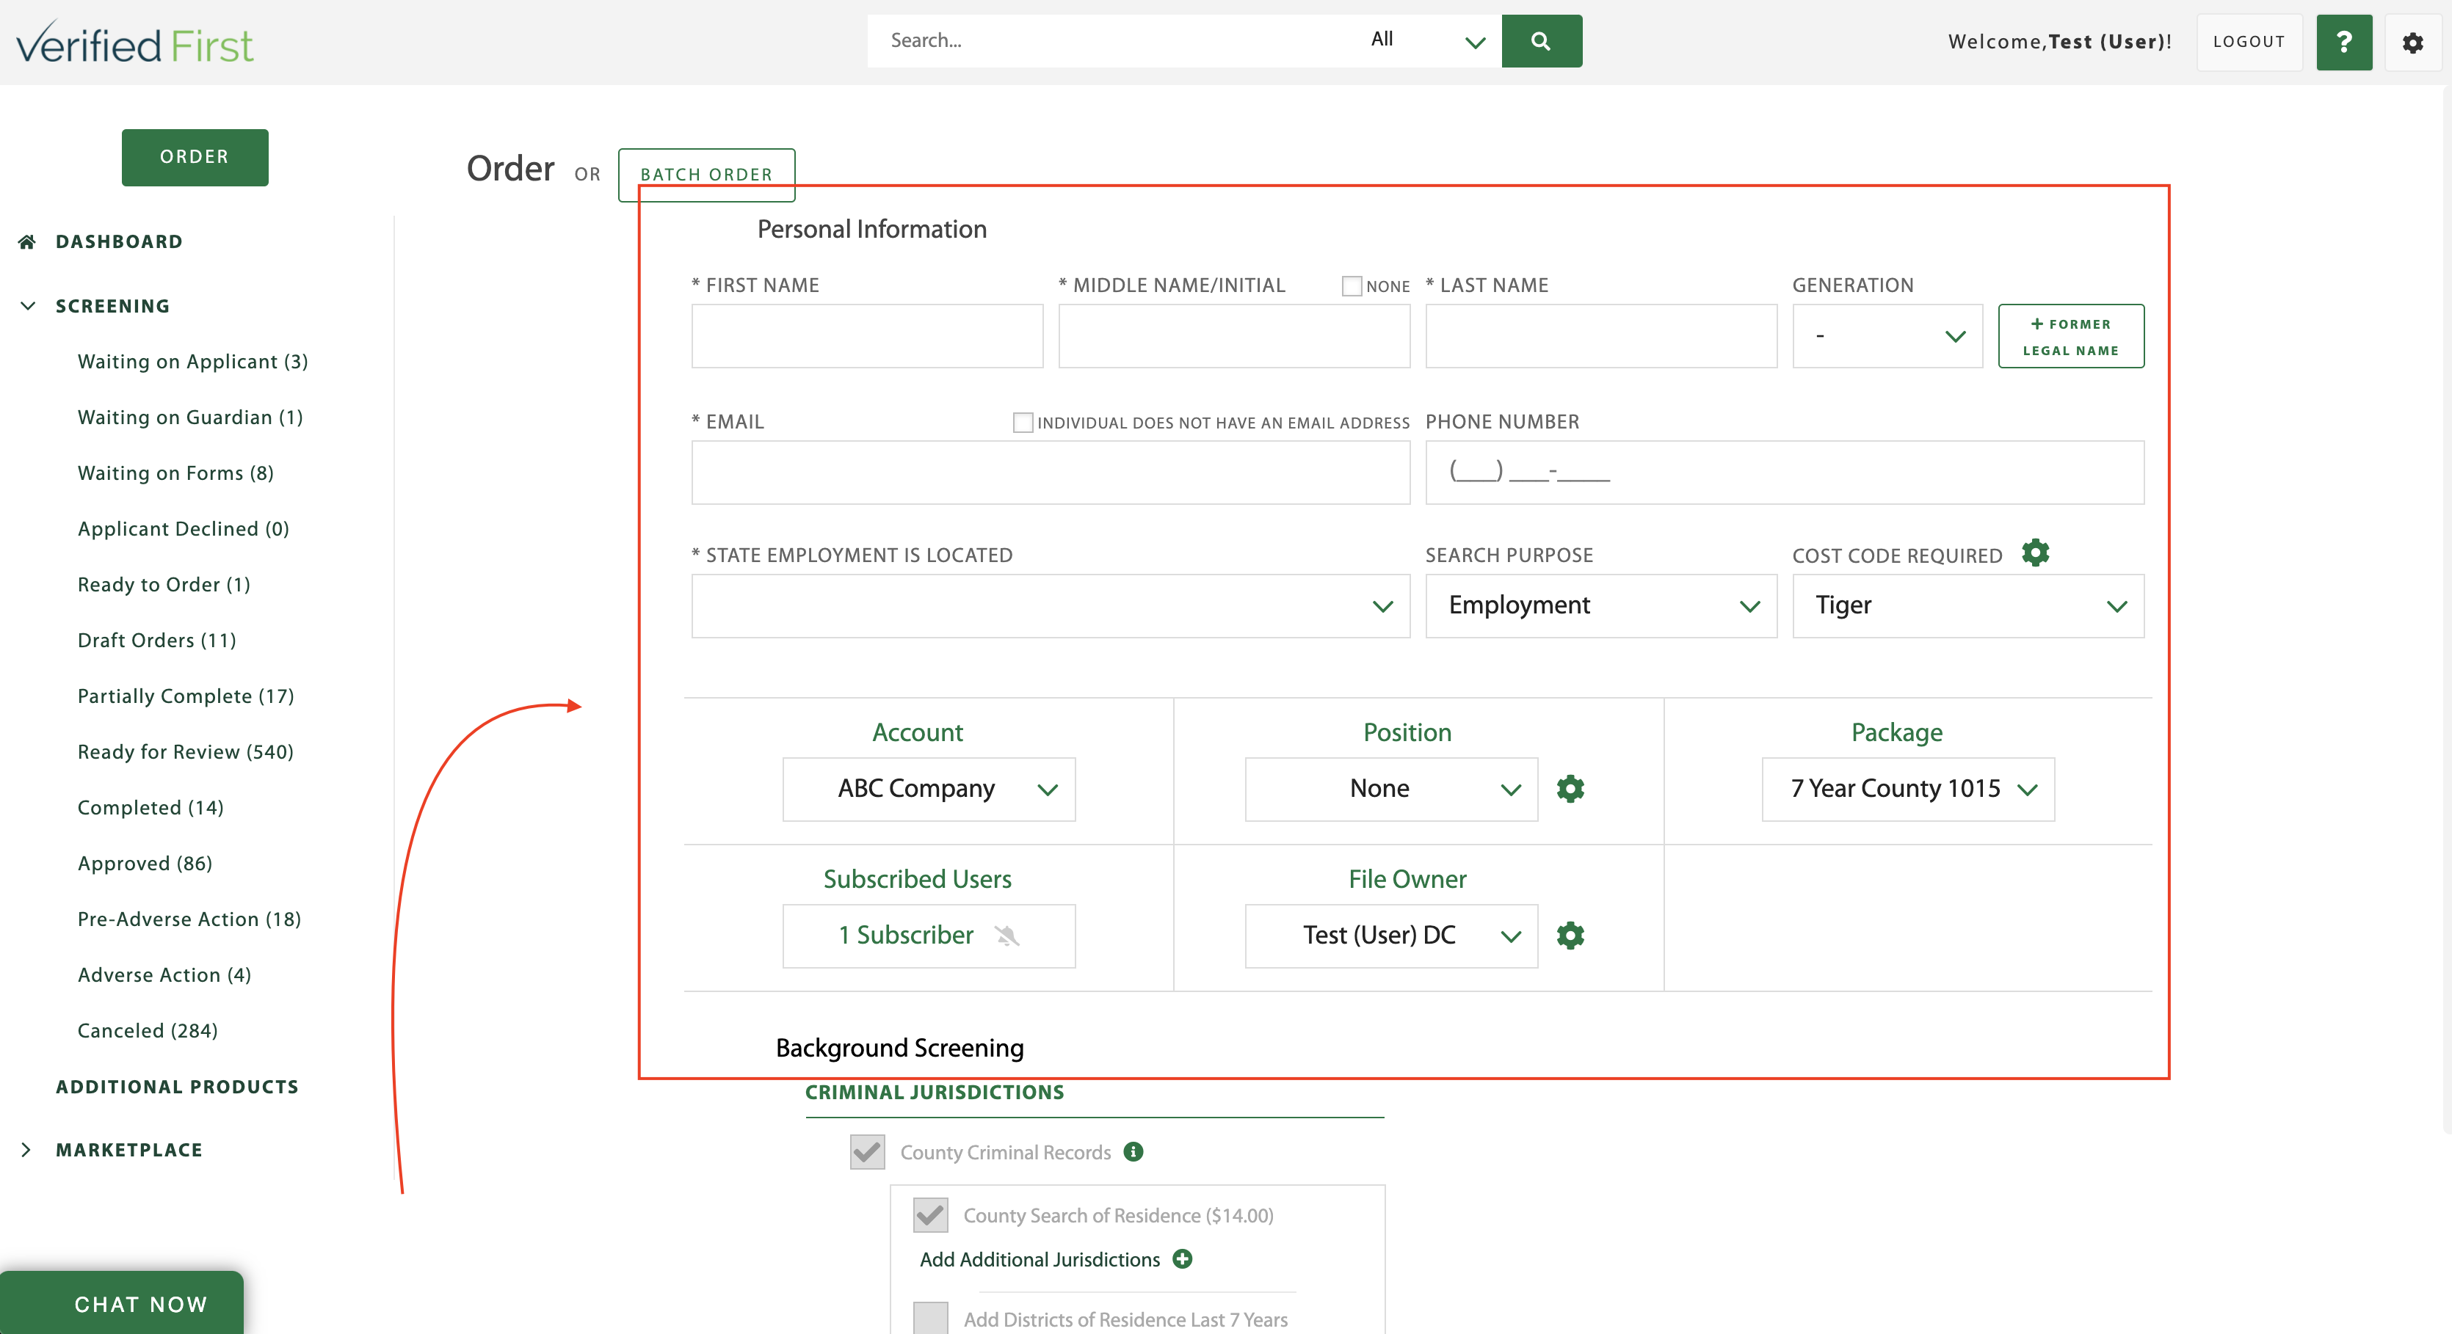This screenshot has height=1334, width=2452.
Task: Open the search filter All dropdown
Action: point(1427,41)
